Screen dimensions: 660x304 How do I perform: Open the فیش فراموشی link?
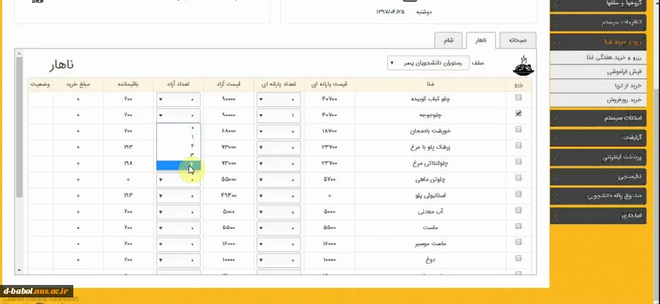(624, 72)
